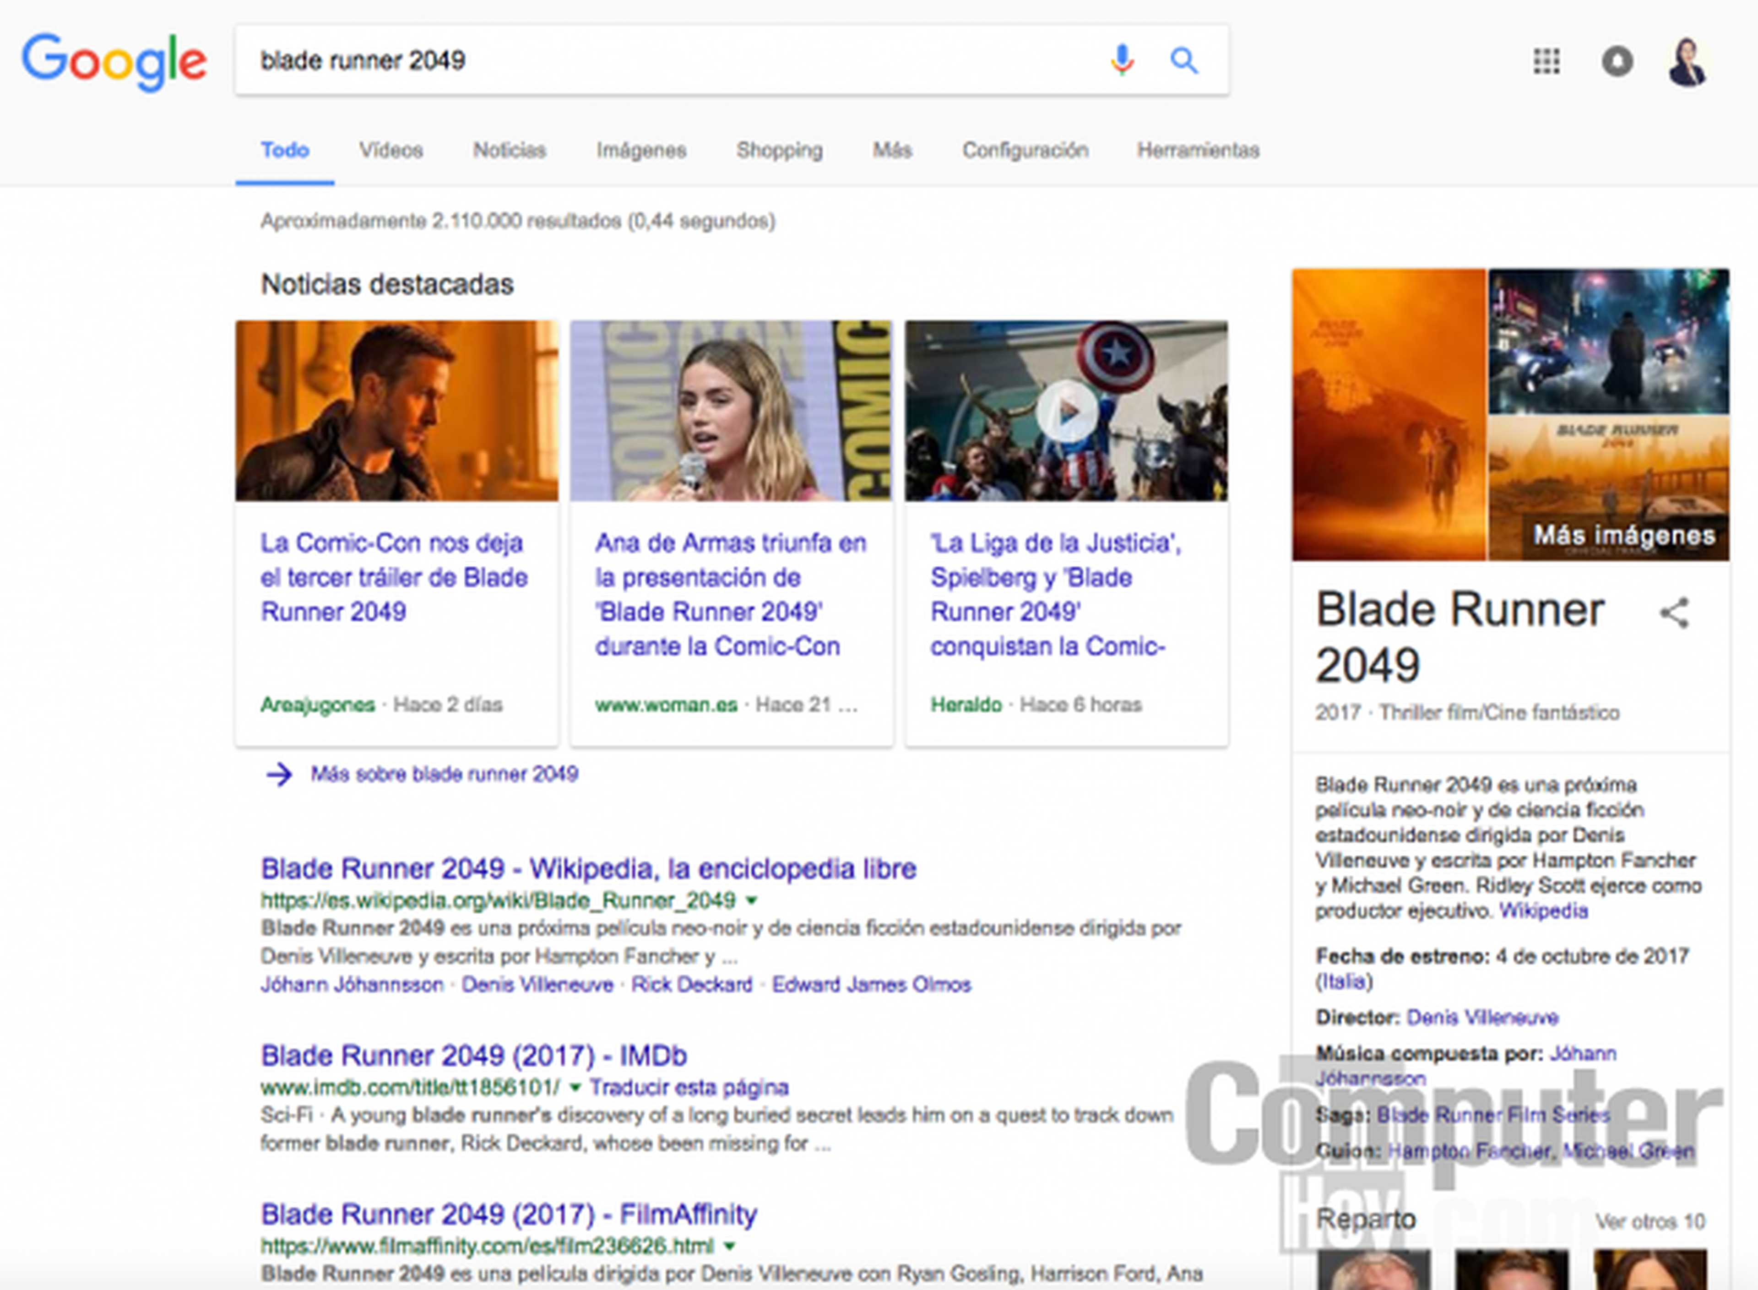Expand the Wikipedia URL dropdown arrow

(x=751, y=901)
